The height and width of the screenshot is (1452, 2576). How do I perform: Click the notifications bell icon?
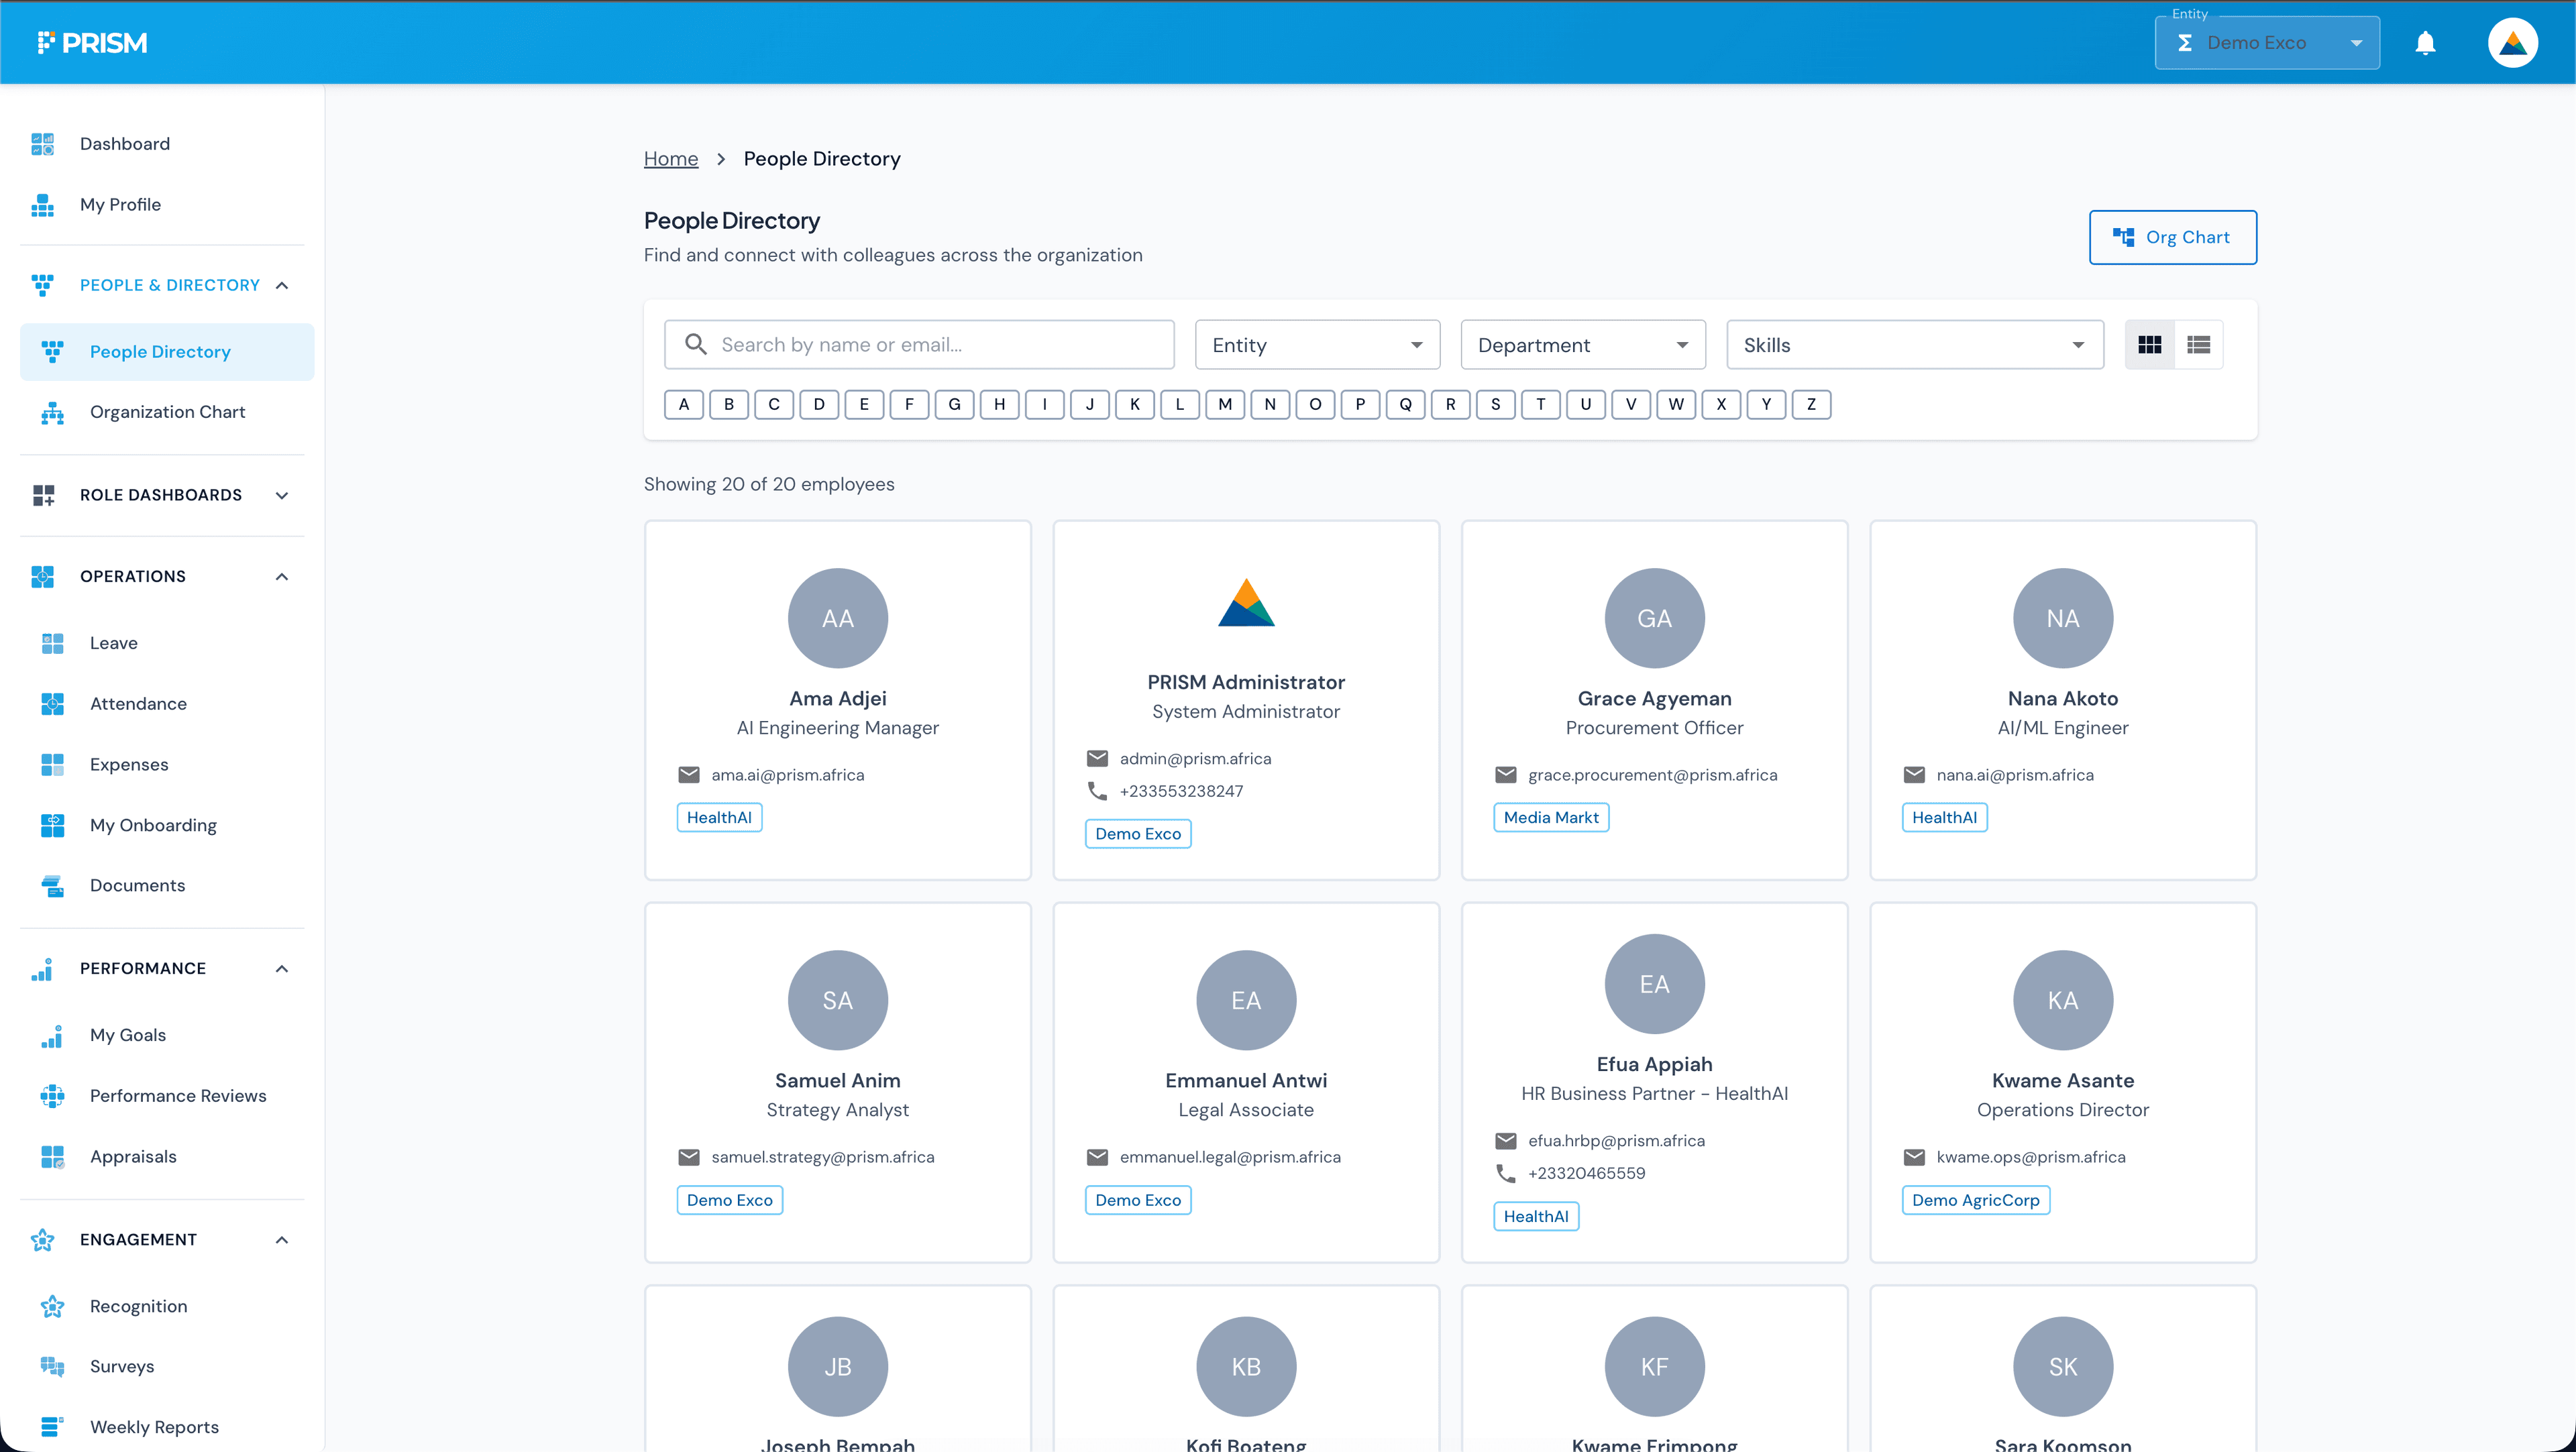click(2426, 42)
